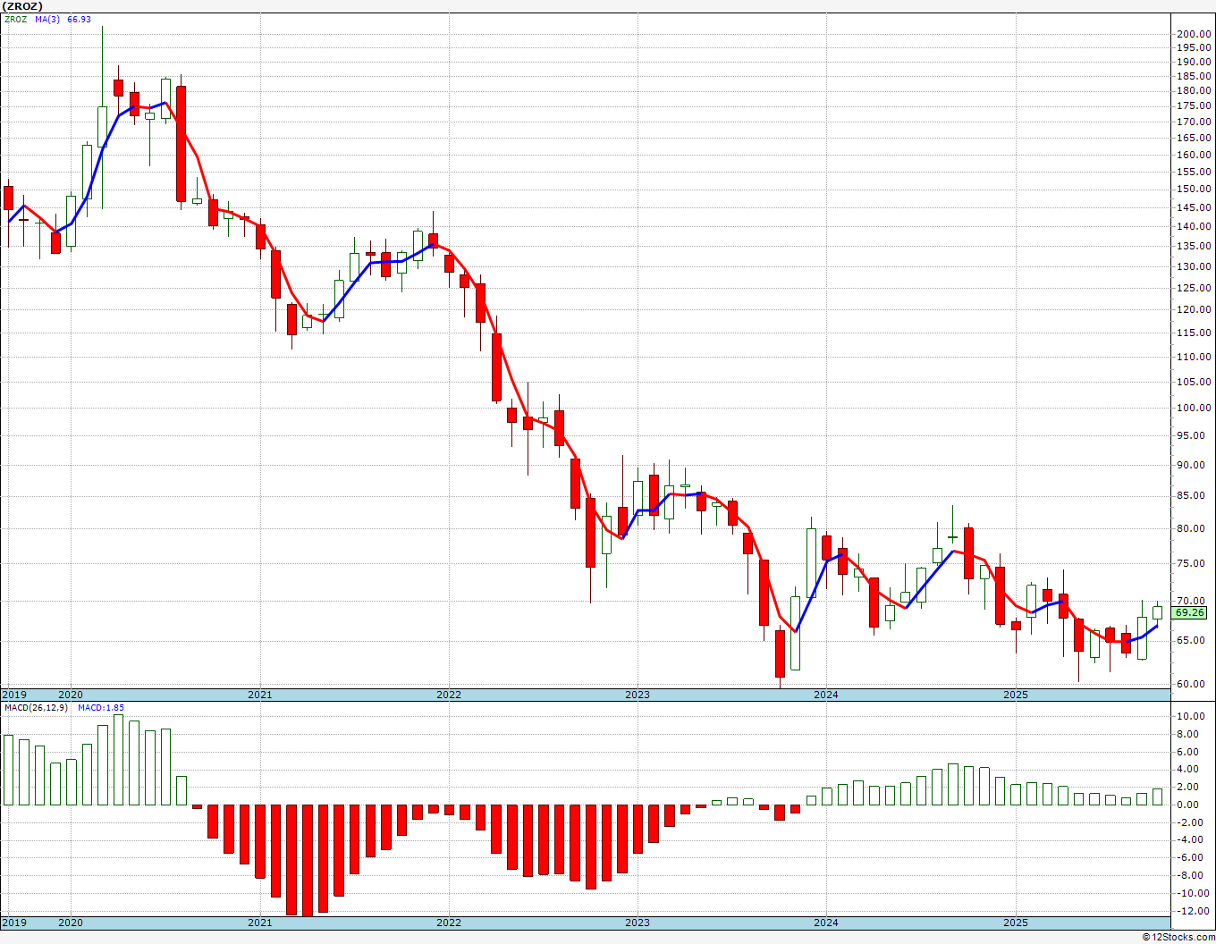Select the 170.00 price axis label

point(1194,122)
